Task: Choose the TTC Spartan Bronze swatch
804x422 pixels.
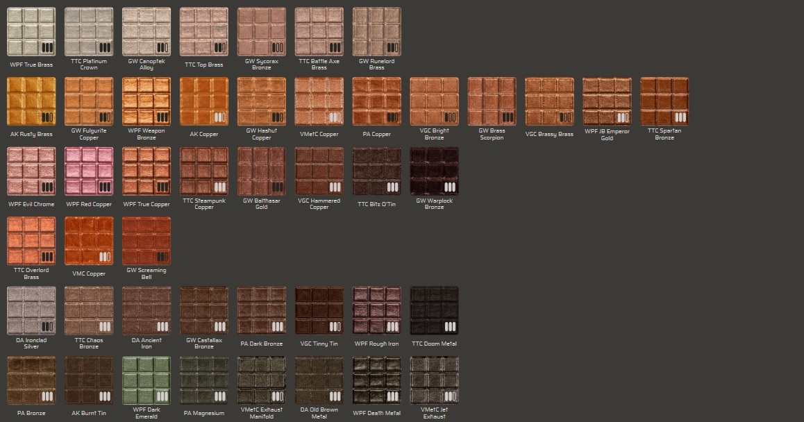Action: pos(664,101)
